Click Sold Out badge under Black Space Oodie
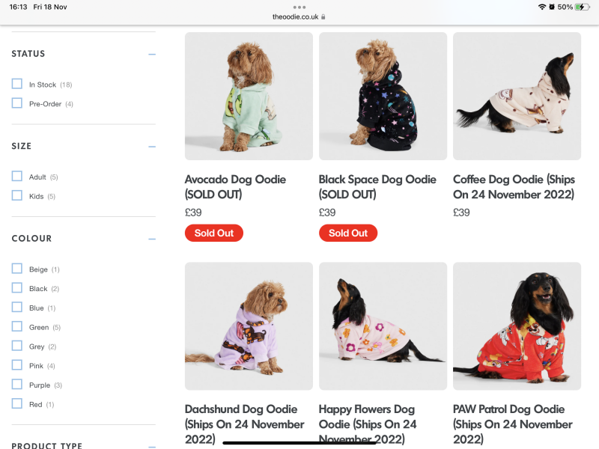 pyautogui.click(x=348, y=233)
